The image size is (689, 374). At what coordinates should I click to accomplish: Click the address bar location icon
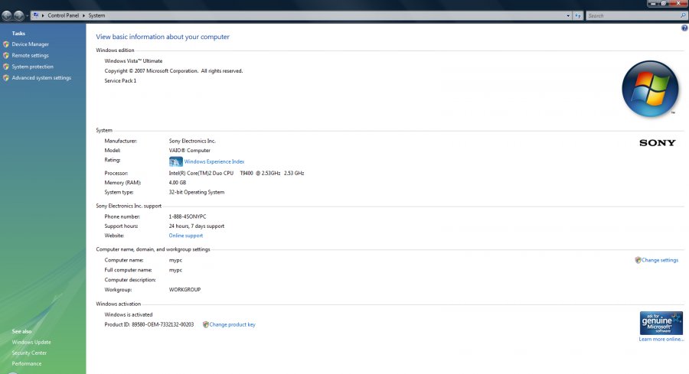(36, 15)
